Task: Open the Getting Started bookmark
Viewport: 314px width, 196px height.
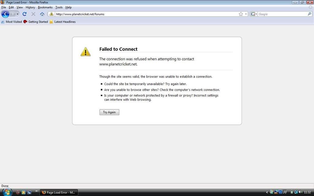Action: [x=36, y=22]
